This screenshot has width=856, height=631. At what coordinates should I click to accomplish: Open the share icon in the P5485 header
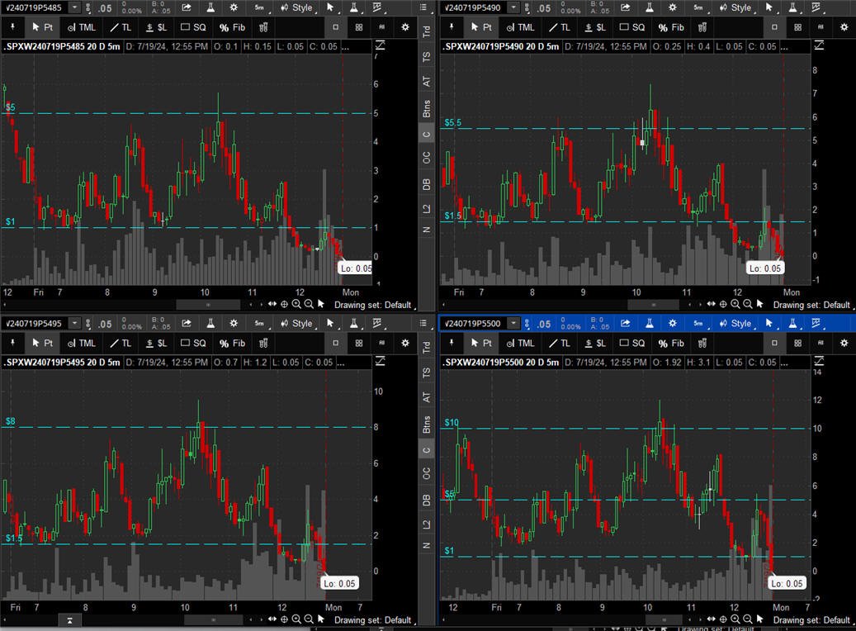187,7
